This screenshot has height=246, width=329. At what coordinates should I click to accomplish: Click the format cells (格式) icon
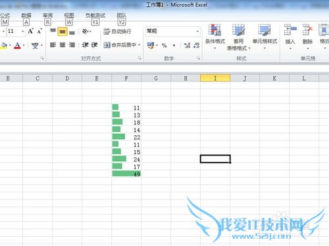pos(324,30)
